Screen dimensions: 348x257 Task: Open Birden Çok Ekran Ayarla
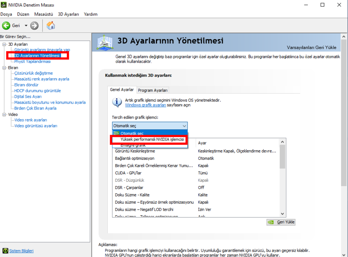[35, 108]
